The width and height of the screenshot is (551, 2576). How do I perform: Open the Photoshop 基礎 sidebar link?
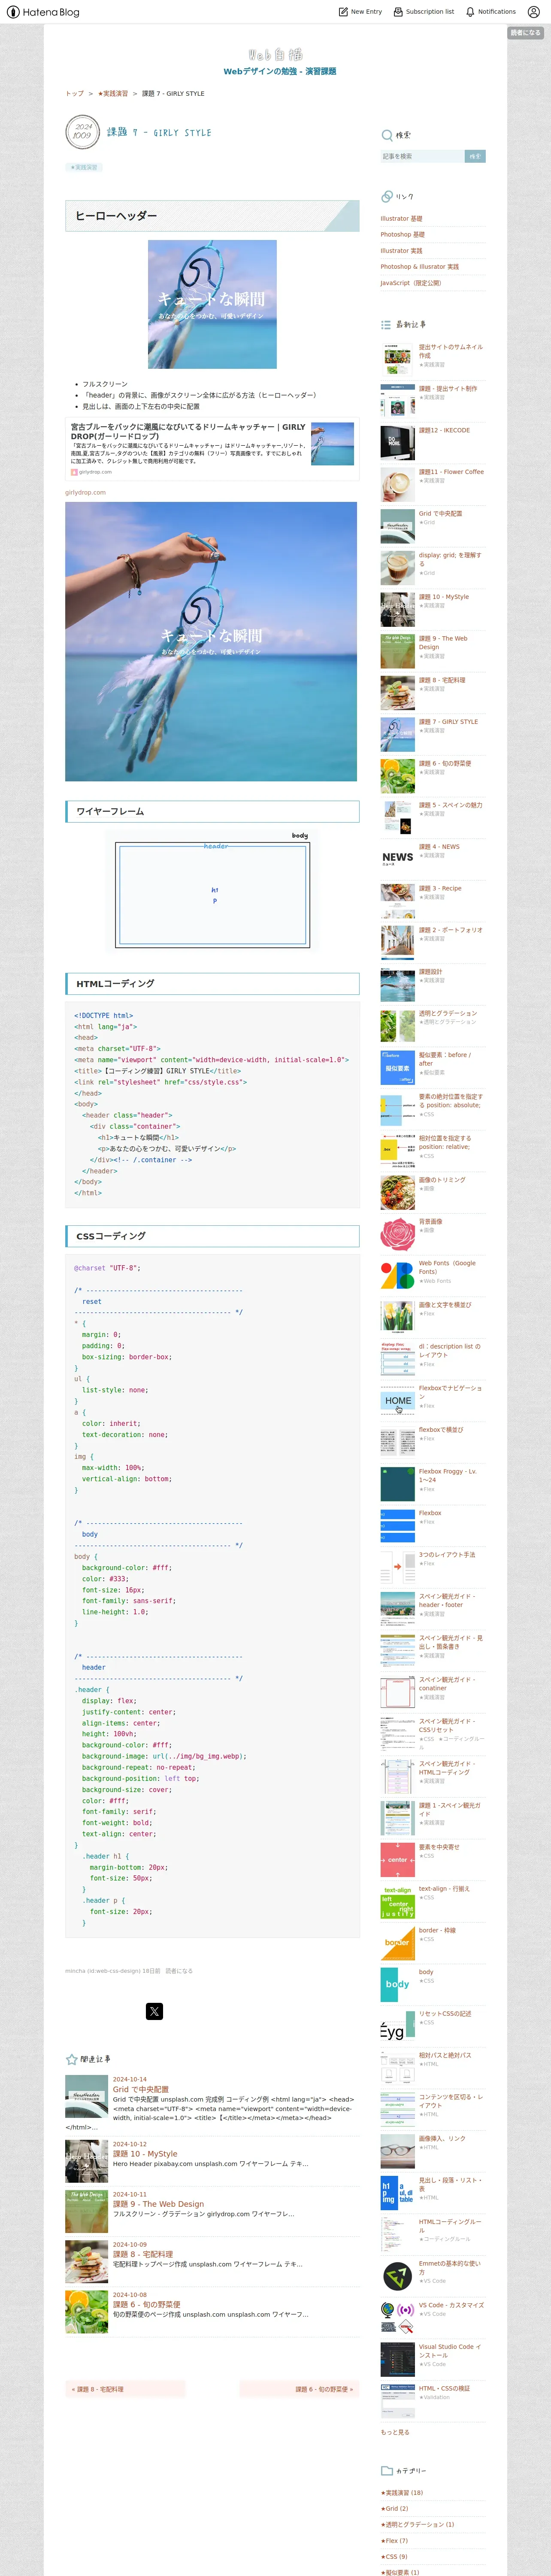(402, 235)
